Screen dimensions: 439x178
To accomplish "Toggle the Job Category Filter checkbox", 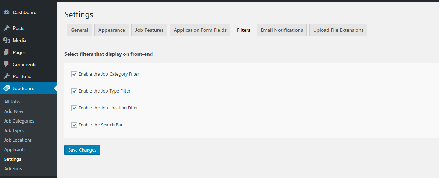I will [74, 74].
